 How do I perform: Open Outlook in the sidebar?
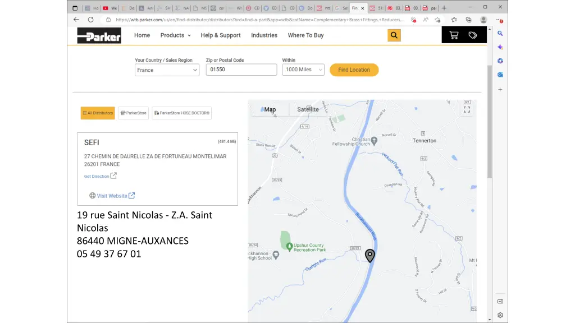tap(500, 75)
